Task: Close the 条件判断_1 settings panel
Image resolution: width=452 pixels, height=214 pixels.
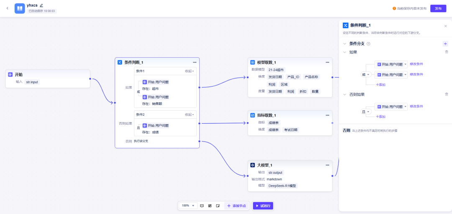Action: (445, 26)
